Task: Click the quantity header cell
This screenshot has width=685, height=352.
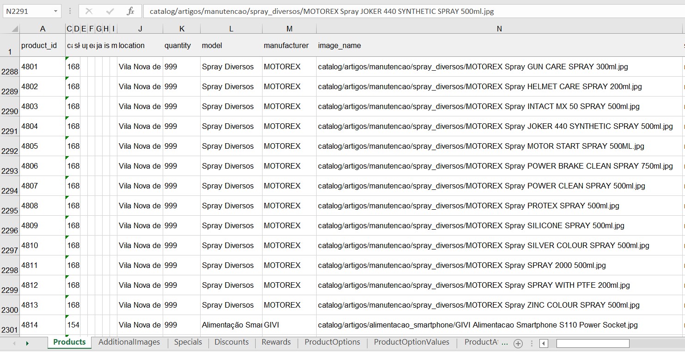Action: [182, 45]
